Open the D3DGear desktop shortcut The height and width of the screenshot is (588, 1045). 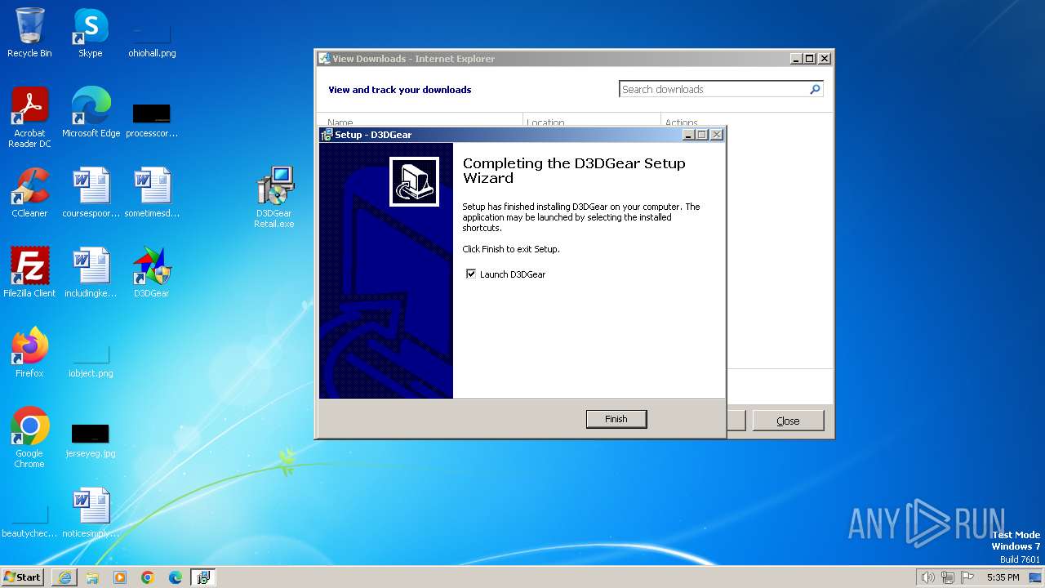pos(152,272)
